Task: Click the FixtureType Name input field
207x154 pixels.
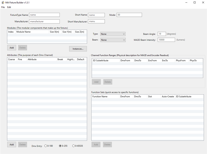Action: coord(44,15)
